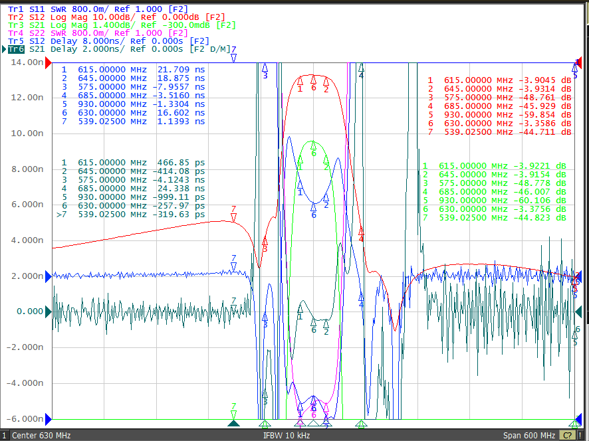Click blue reference triangle beside 2.000n axis label
The width and height of the screenshot is (589, 441).
[49, 277]
